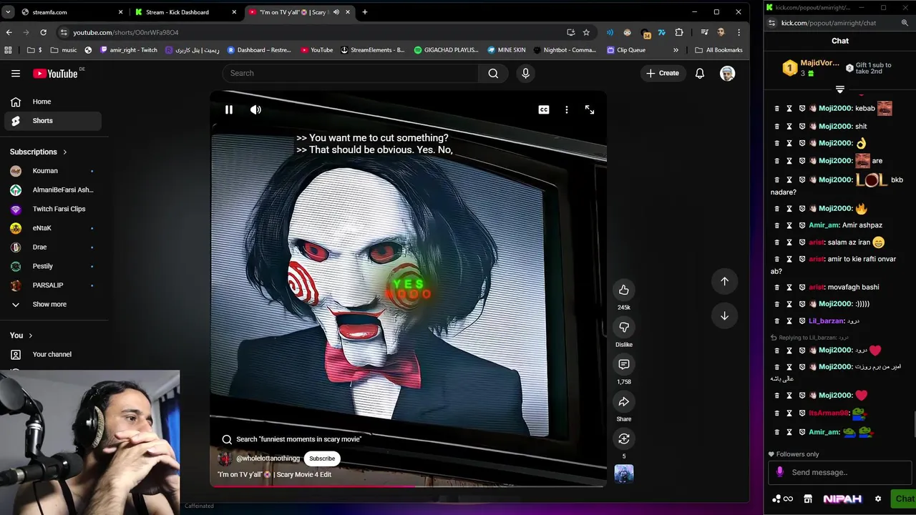Open the YouTube Create menu
916x515 pixels.
[x=663, y=73]
